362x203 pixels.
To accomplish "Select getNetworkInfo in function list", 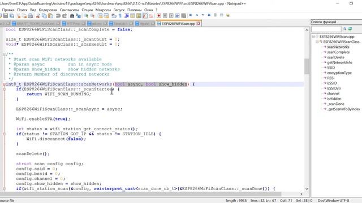I will [x=339, y=63].
